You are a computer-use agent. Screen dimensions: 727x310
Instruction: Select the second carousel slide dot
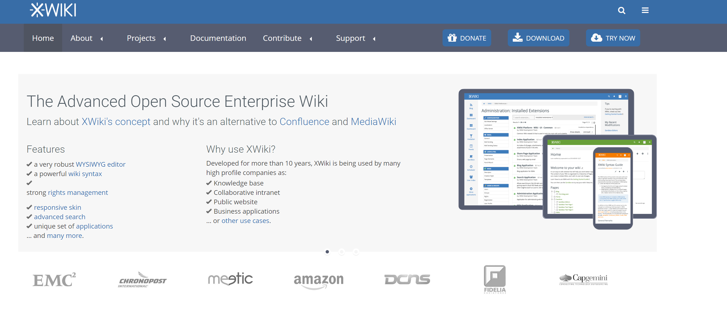(341, 252)
